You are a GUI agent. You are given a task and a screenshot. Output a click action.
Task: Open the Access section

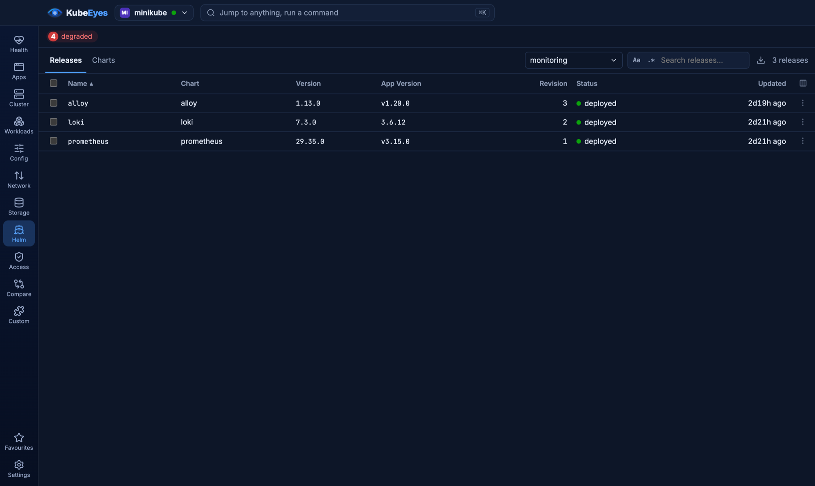pyautogui.click(x=19, y=261)
